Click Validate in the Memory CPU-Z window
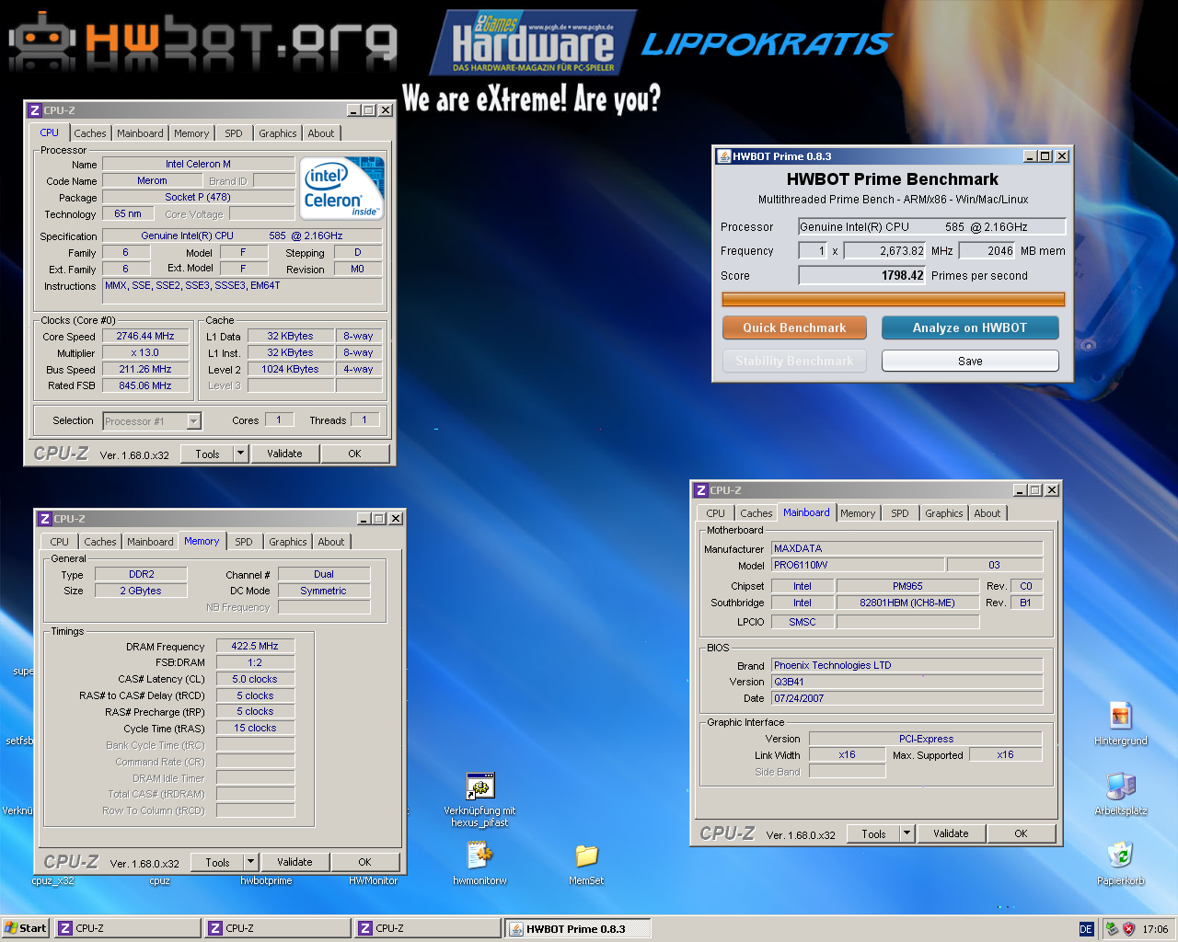This screenshot has width=1178, height=942. click(294, 862)
